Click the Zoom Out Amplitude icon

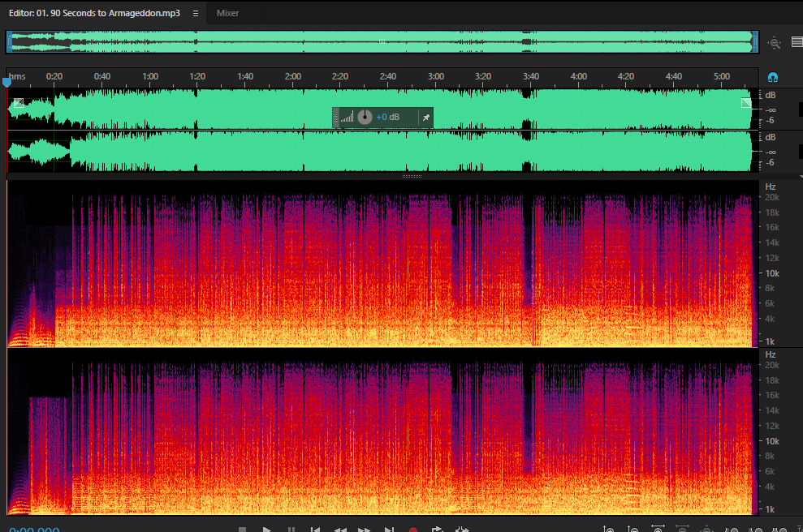633,529
